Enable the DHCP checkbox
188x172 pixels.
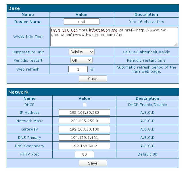pyautogui.click(x=85, y=105)
